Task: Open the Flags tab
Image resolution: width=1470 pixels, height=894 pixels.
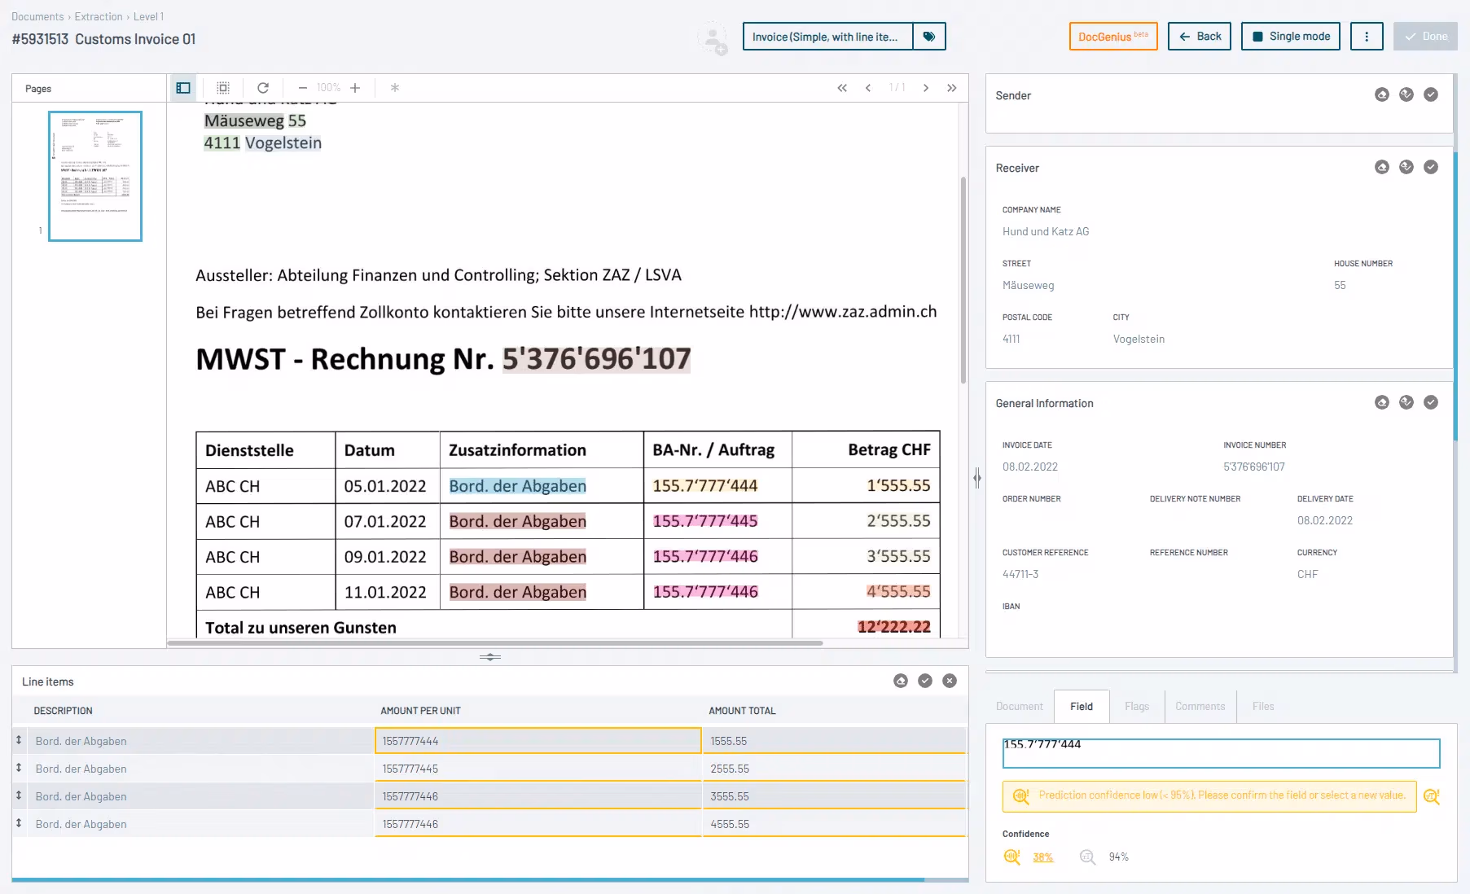Action: [x=1137, y=706]
